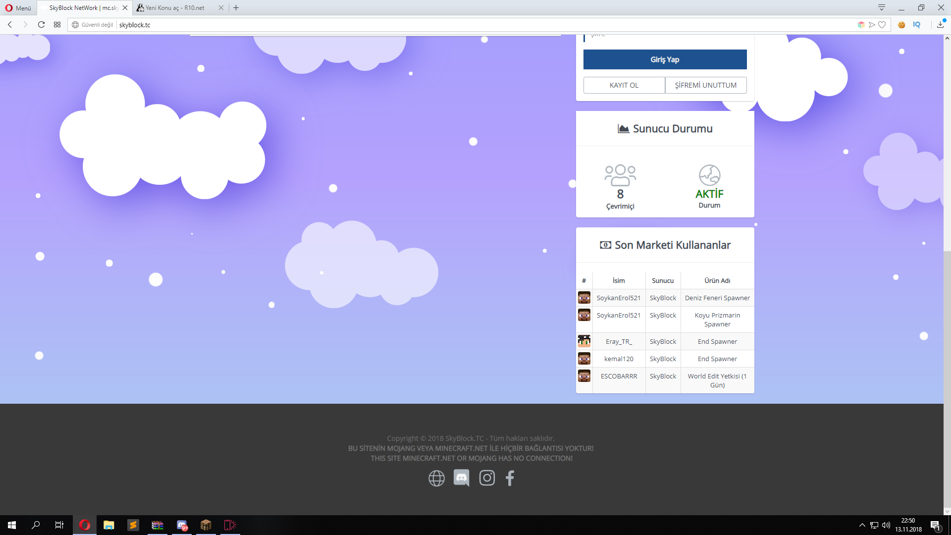Click ESCOBARRR player avatar
Viewport: 951px width, 535px height.
584,376
